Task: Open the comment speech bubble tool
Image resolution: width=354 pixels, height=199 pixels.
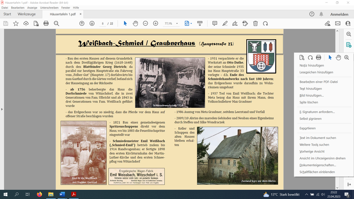Action: (x=215, y=23)
